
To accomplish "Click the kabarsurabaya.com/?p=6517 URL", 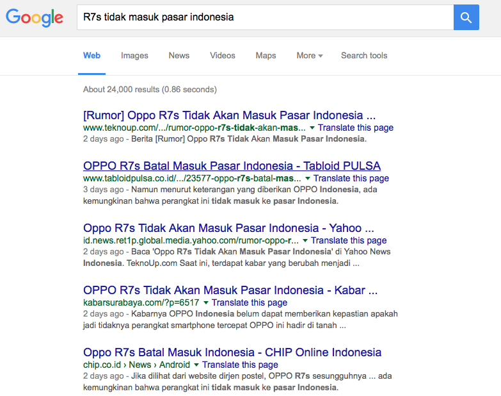I will click(x=141, y=302).
